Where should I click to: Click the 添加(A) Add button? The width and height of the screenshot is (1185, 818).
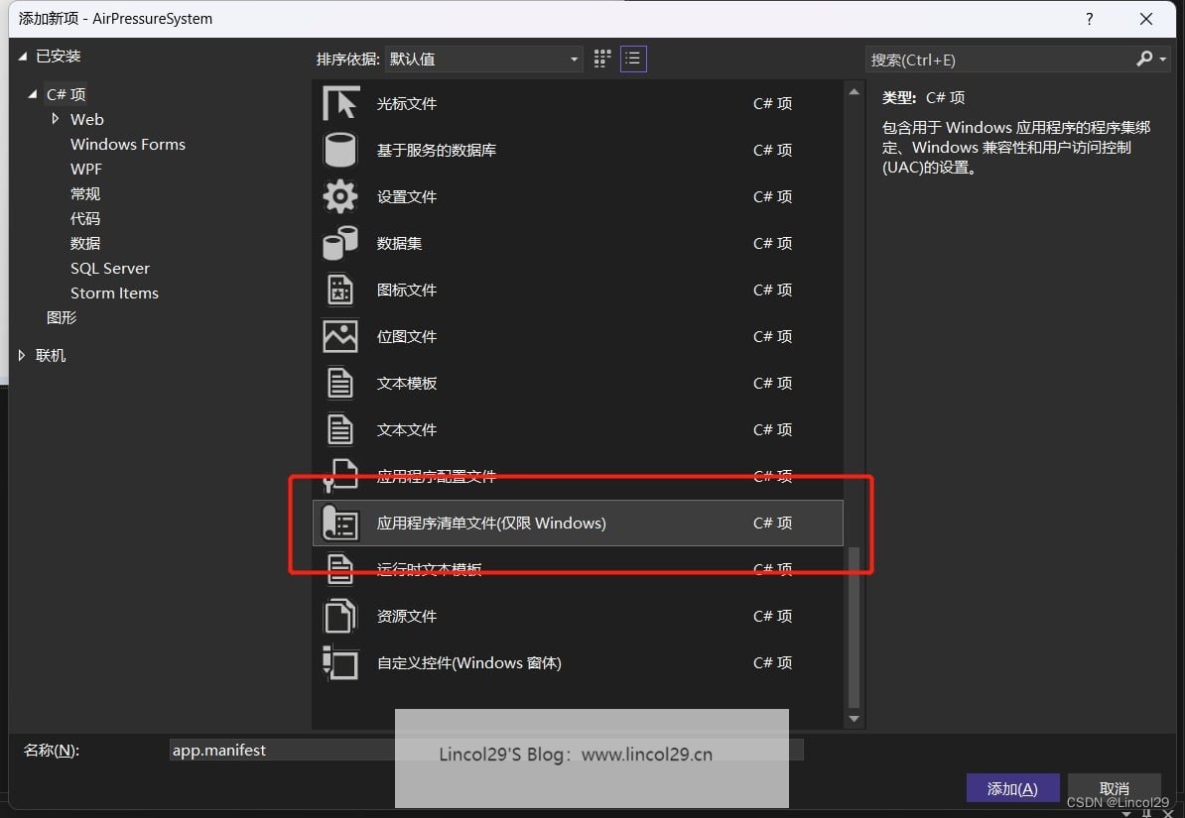(1012, 789)
